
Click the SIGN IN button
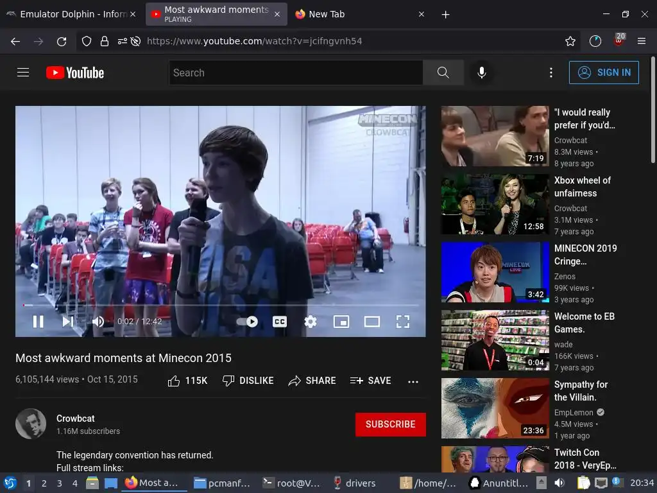coord(604,73)
